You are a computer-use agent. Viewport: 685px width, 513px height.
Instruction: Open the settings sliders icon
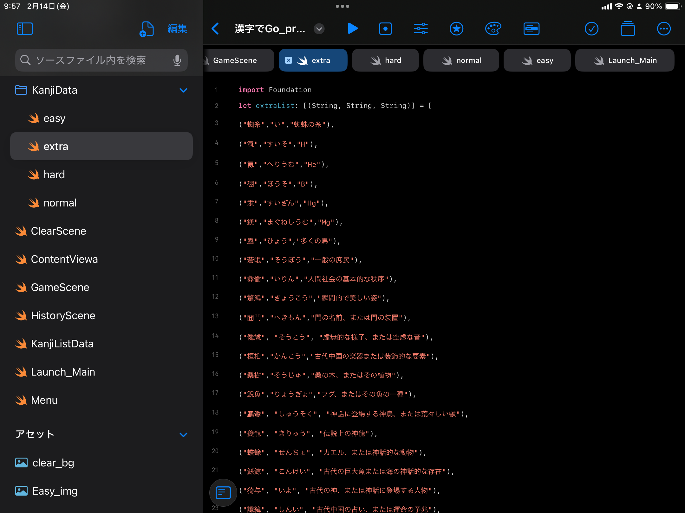pos(421,28)
